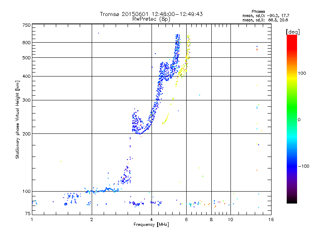Click the y-axis tick label "400"
The height and width of the screenshot is (239, 319).
26,76
